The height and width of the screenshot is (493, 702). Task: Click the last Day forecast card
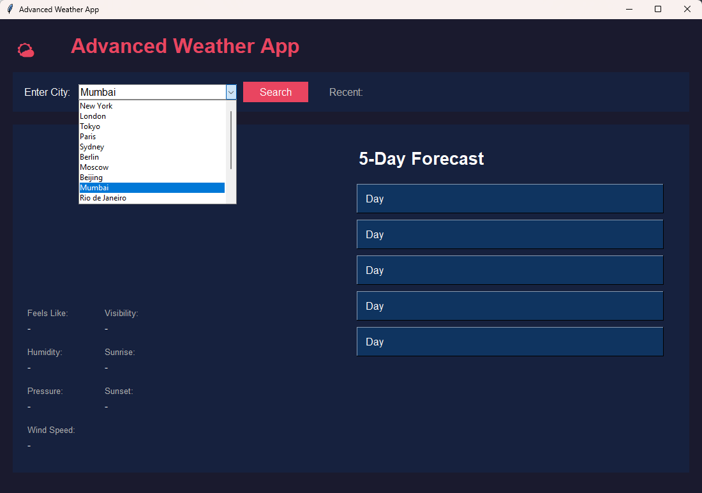(x=509, y=342)
